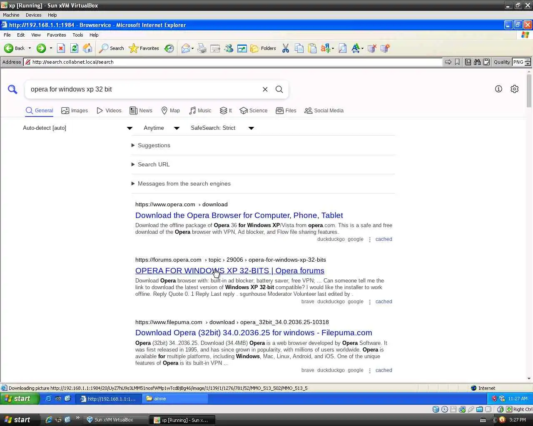Switch to the Map tab

pos(170,111)
